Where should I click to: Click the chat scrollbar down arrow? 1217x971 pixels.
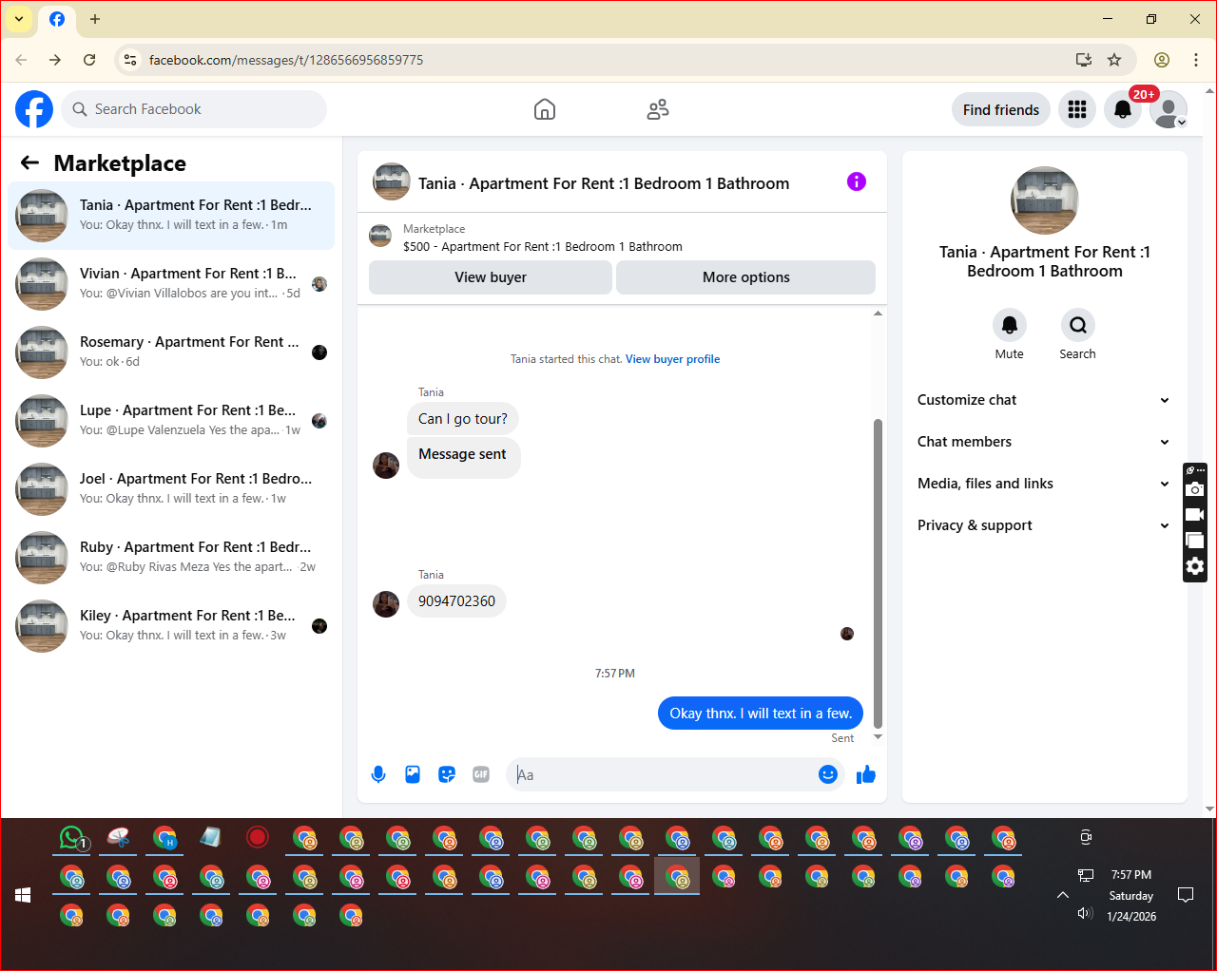pyautogui.click(x=878, y=737)
